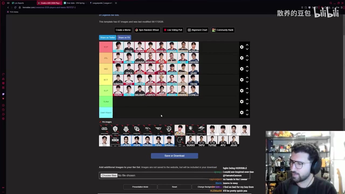Open a new browser tab with plus
This screenshot has height=194, width=345.
pos(116,3)
